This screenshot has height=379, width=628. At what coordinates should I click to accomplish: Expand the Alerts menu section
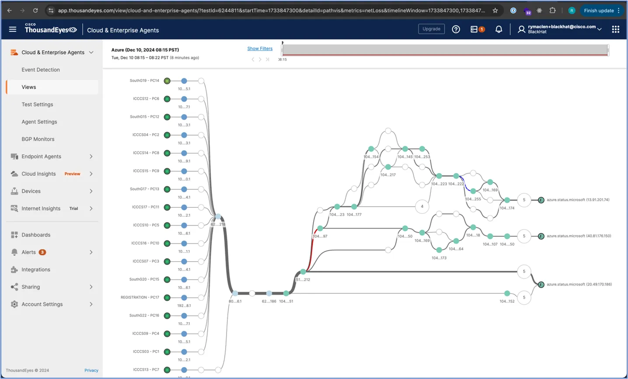tap(91, 252)
